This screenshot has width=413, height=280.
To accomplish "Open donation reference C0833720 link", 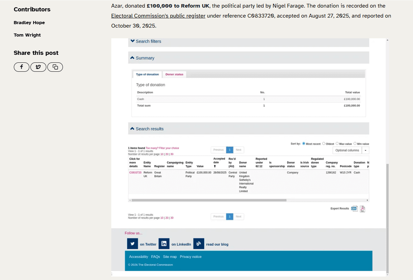I will point(135,172).
